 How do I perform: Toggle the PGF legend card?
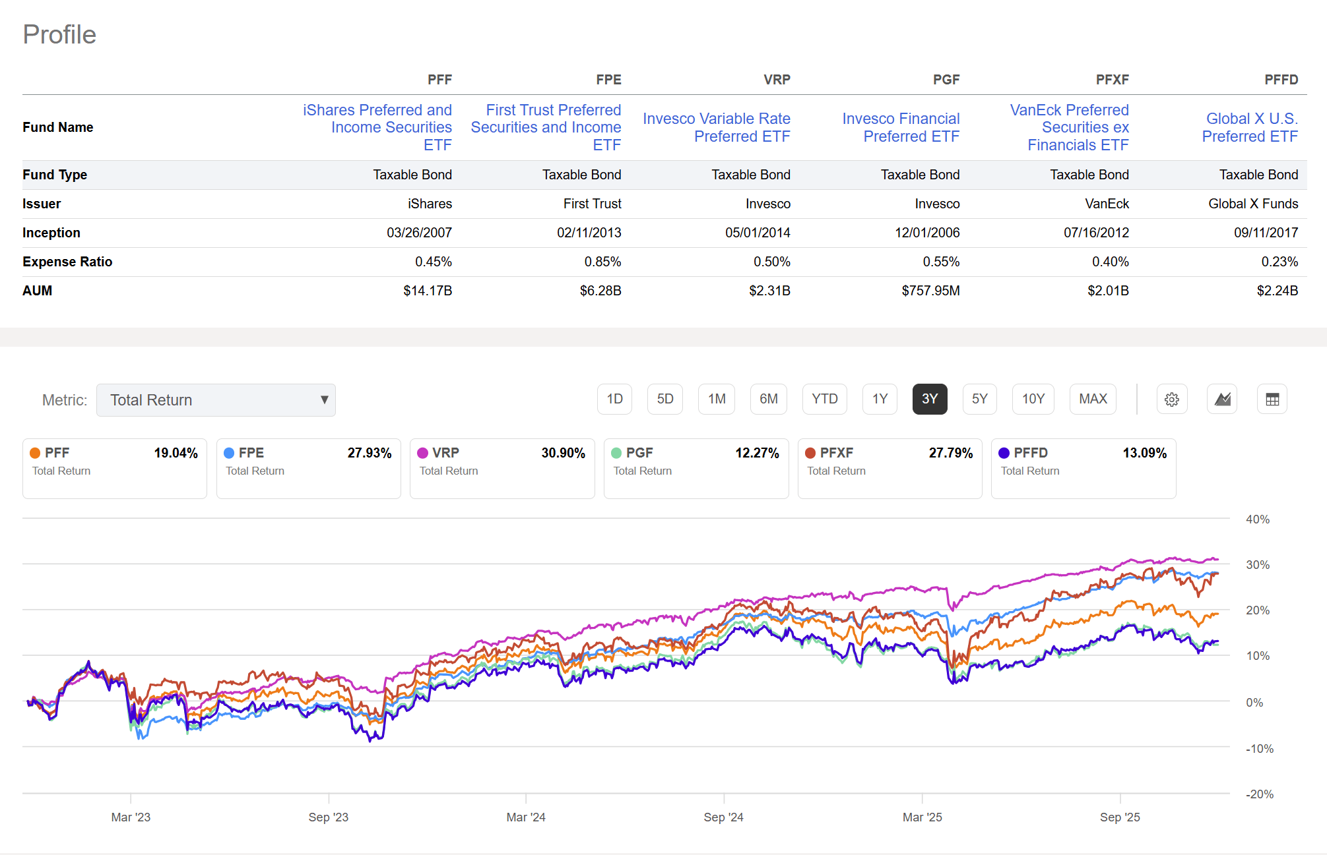(696, 469)
